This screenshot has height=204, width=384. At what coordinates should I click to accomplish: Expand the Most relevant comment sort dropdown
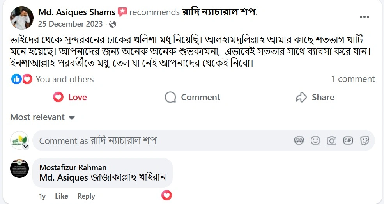pos(42,117)
